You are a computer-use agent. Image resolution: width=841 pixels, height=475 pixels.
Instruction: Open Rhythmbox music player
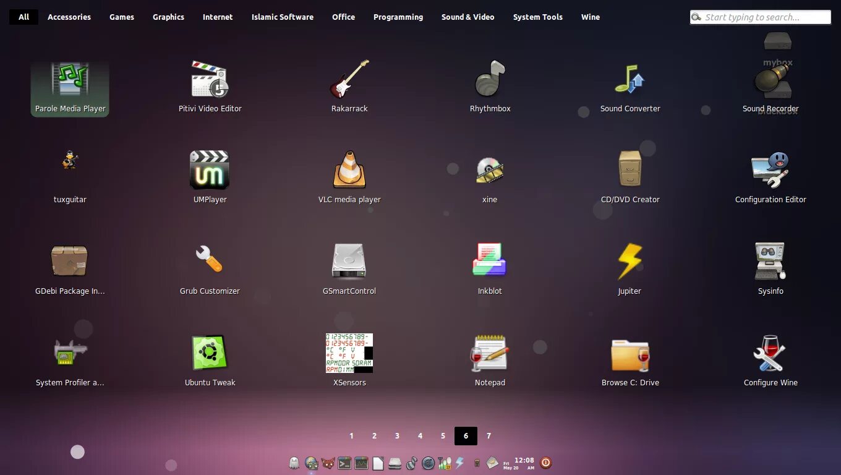click(x=490, y=88)
